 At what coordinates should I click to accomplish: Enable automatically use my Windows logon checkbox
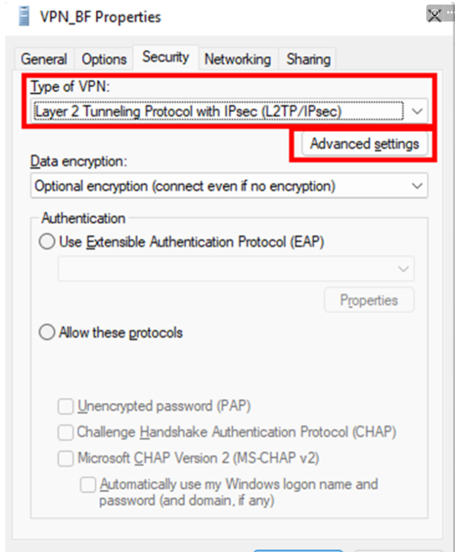coord(87,485)
